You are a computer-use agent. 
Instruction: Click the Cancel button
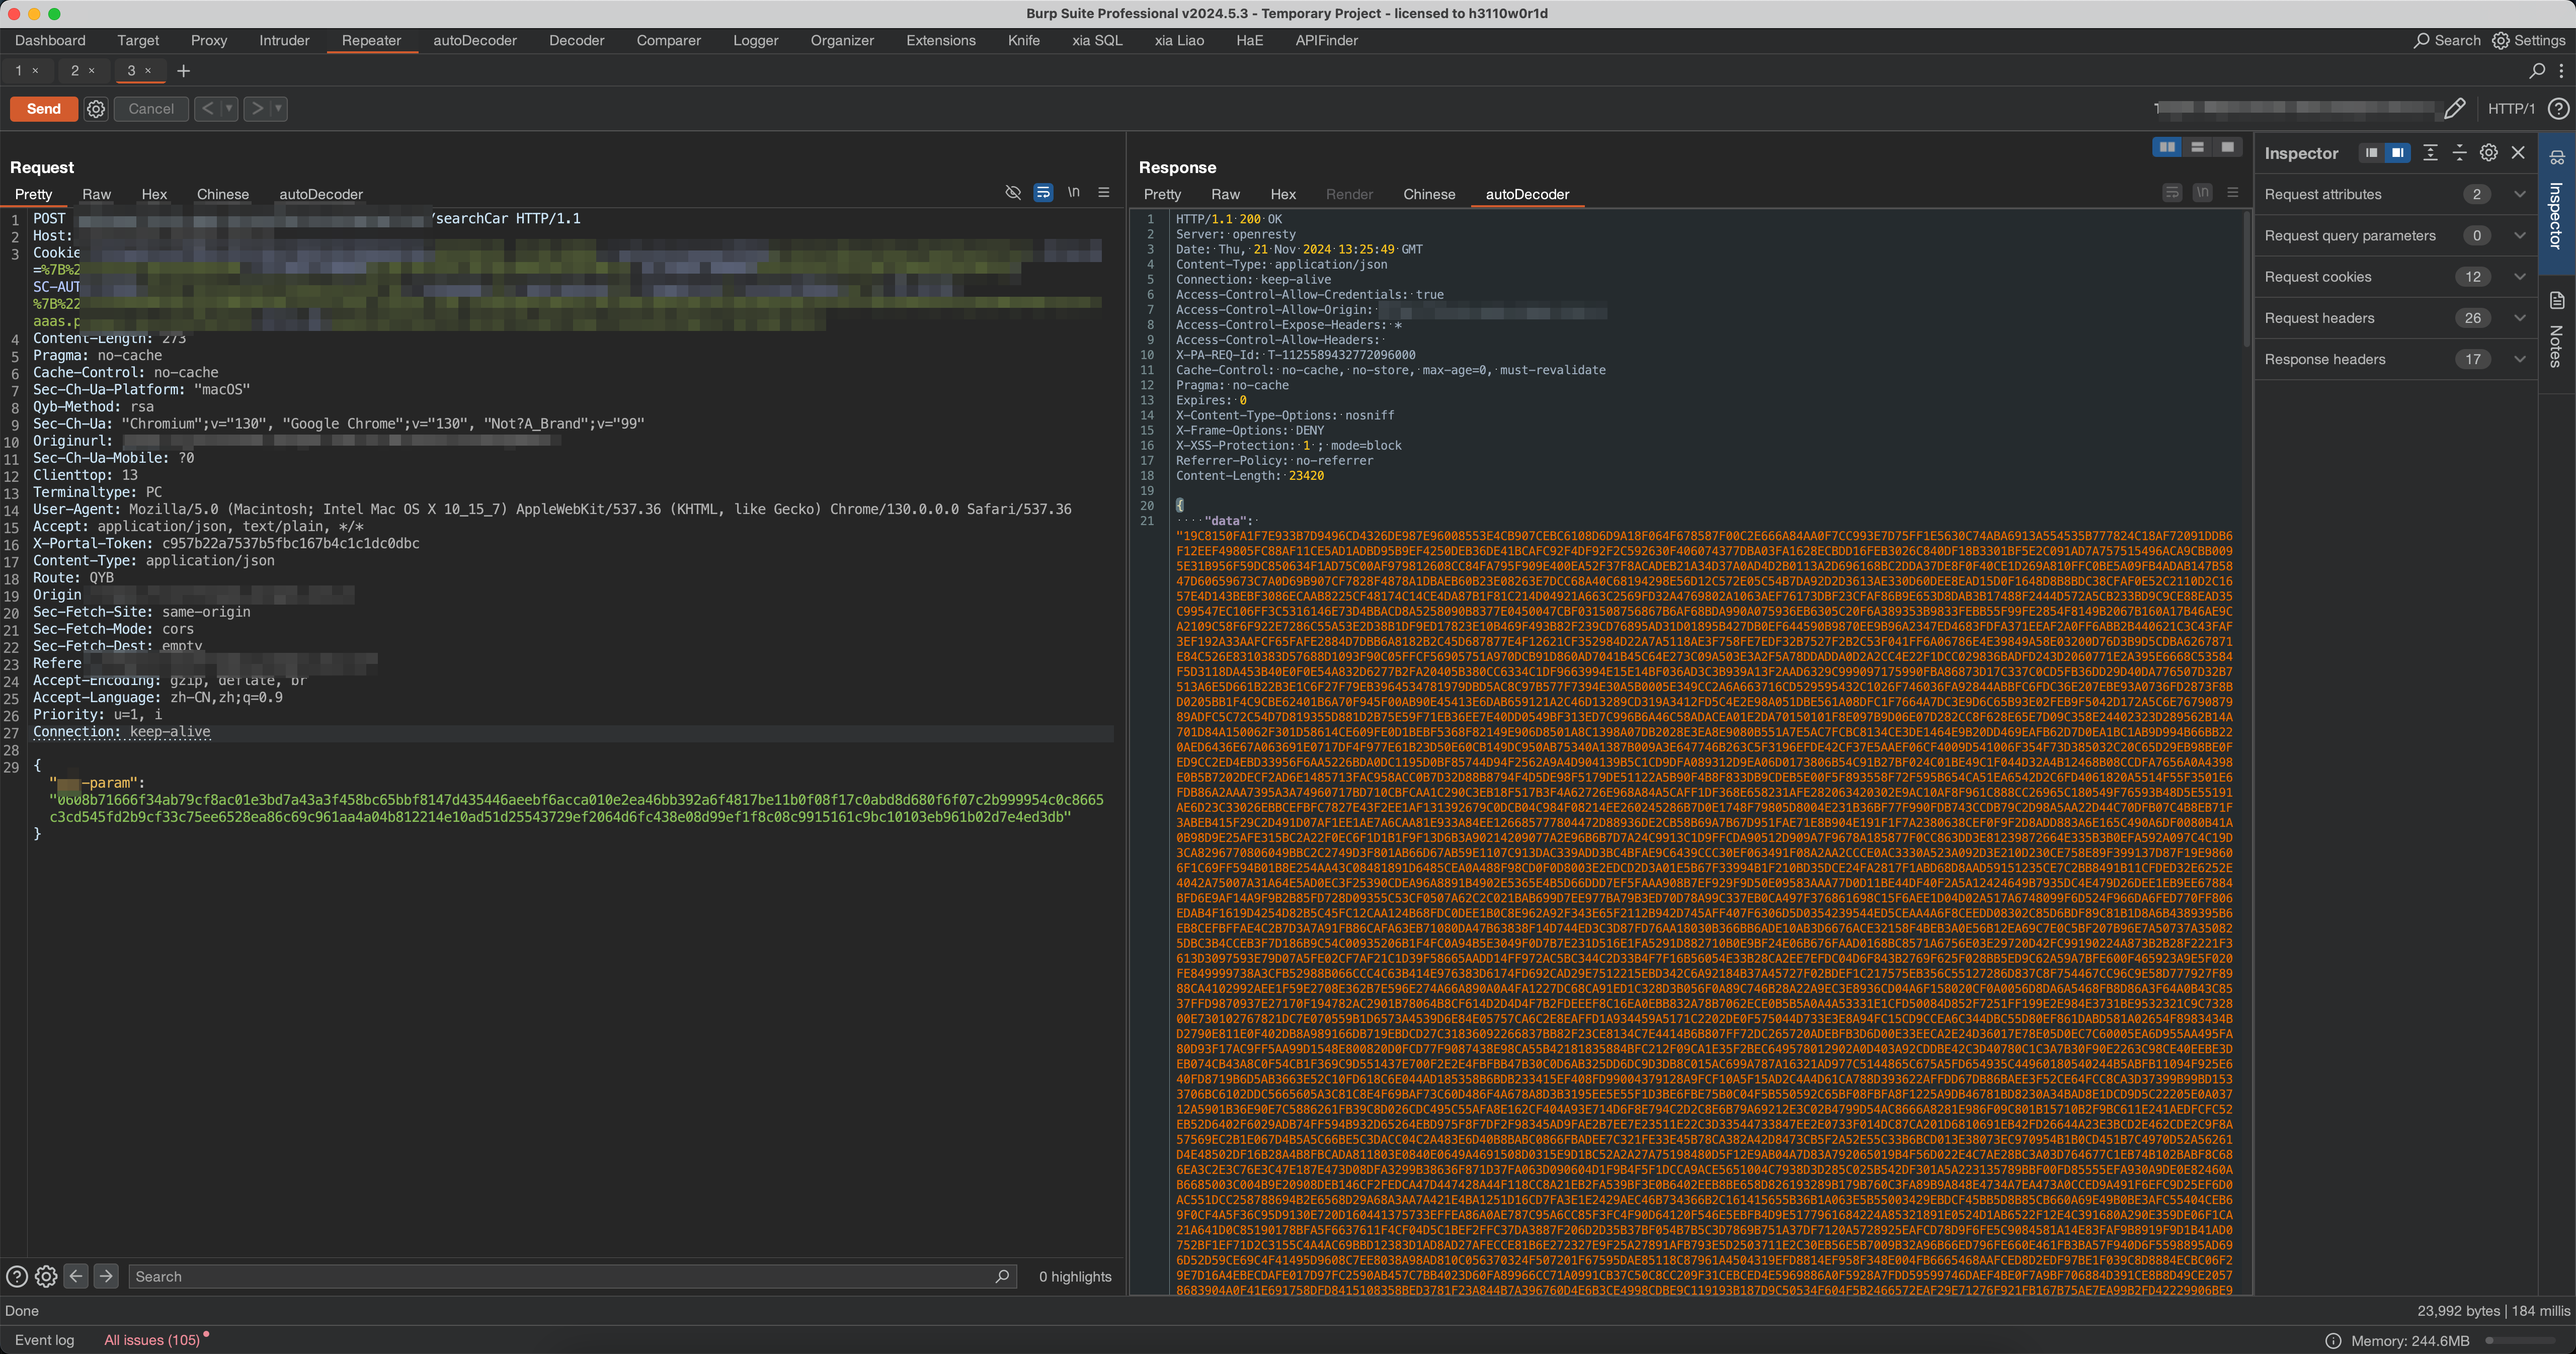[x=151, y=109]
